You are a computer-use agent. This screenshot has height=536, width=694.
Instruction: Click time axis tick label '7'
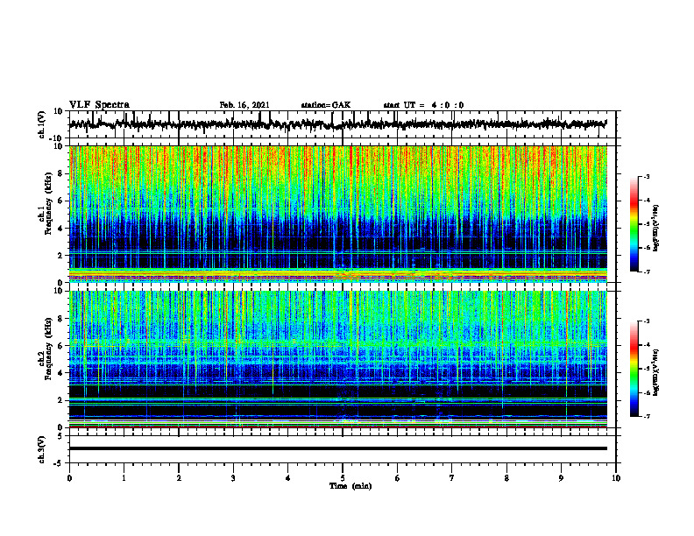(452, 478)
